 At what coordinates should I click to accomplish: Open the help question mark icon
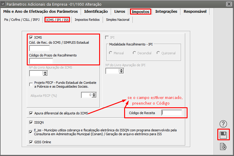pyautogui.click(x=223, y=124)
